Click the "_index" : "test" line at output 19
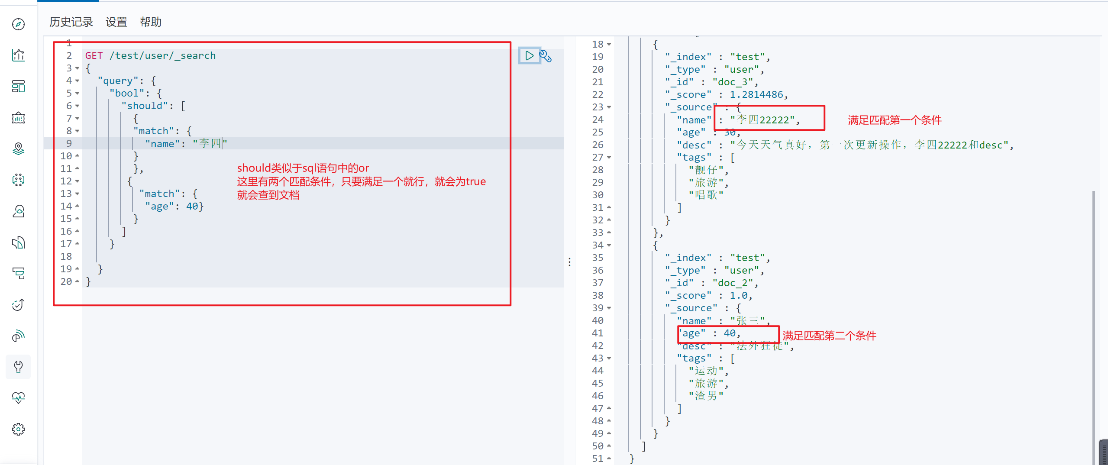1108x465 pixels. point(717,57)
